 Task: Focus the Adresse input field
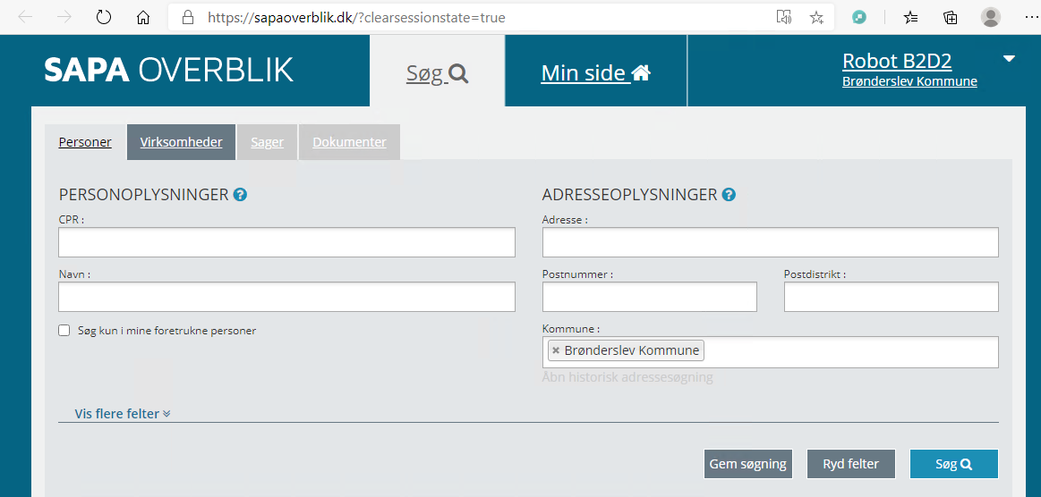pyautogui.click(x=770, y=242)
